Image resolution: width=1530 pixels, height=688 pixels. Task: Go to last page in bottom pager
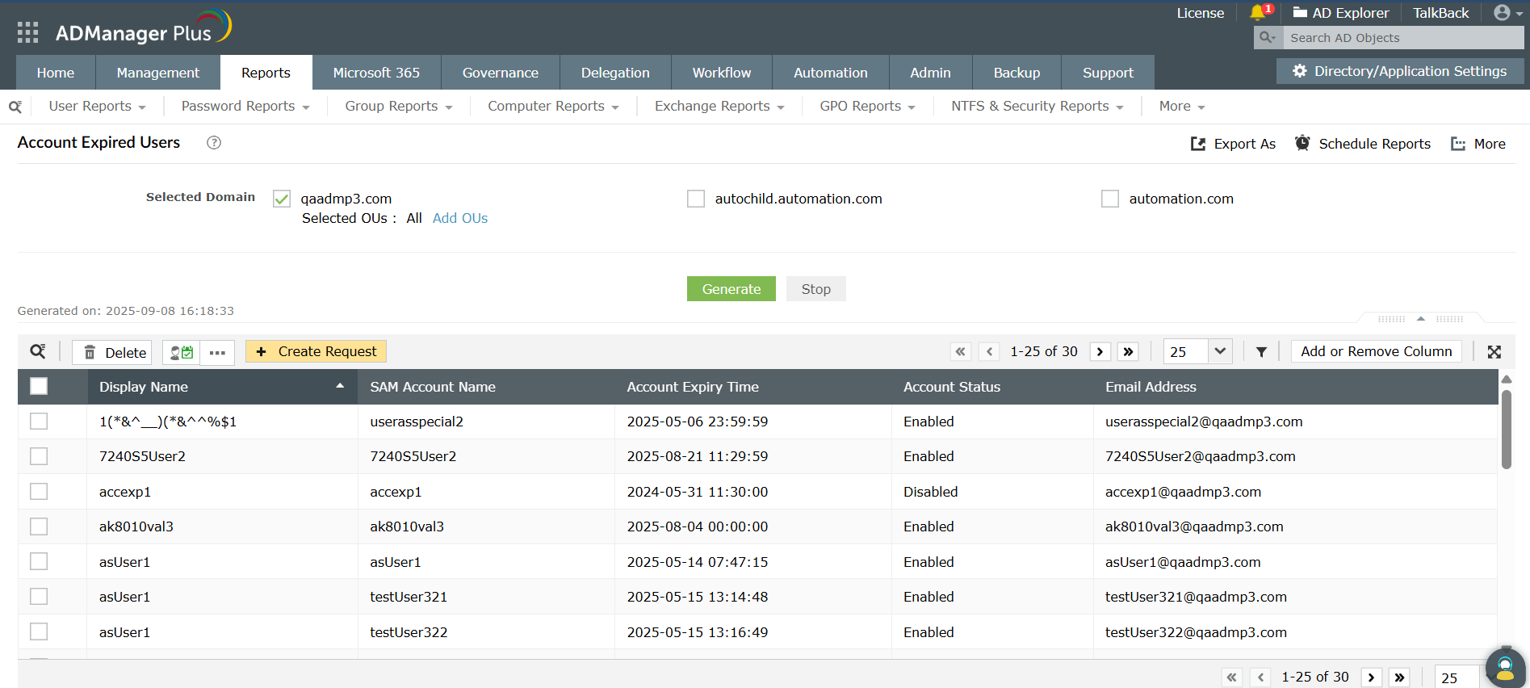(x=1400, y=678)
